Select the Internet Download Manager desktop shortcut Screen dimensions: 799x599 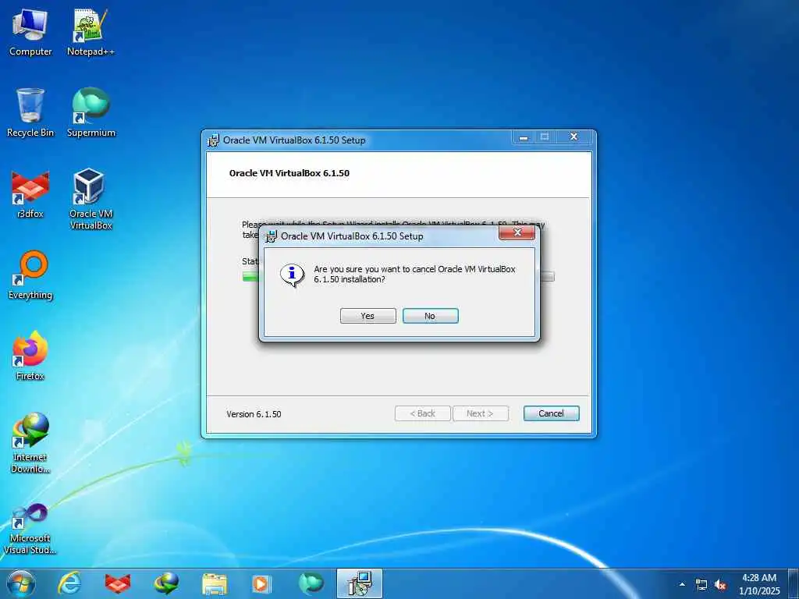pyautogui.click(x=30, y=443)
